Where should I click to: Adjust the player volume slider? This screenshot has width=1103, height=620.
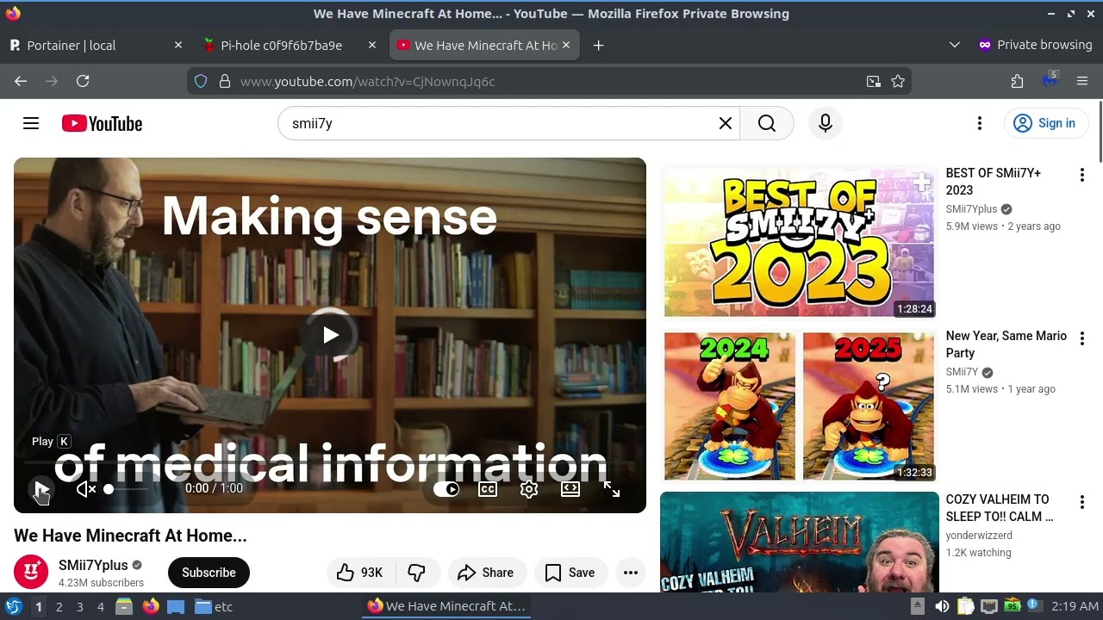128,489
